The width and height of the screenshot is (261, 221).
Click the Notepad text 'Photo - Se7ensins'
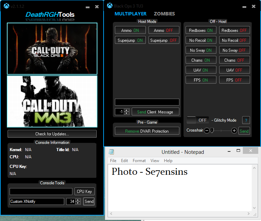click(150, 172)
